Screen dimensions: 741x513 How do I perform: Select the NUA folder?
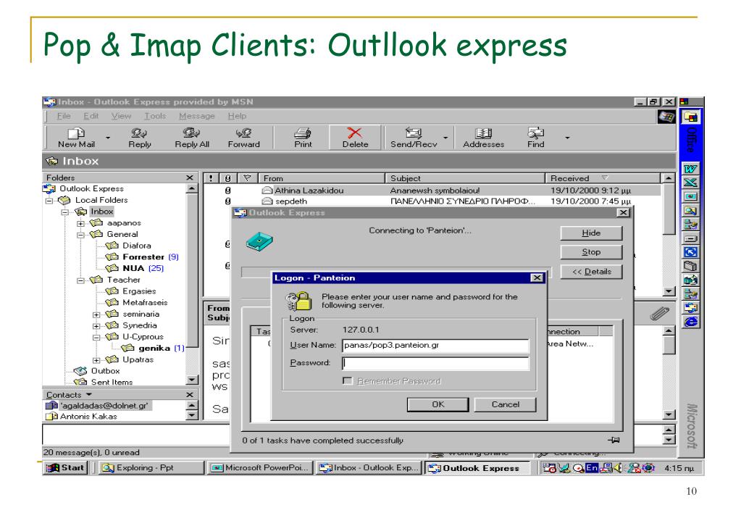[x=135, y=269]
